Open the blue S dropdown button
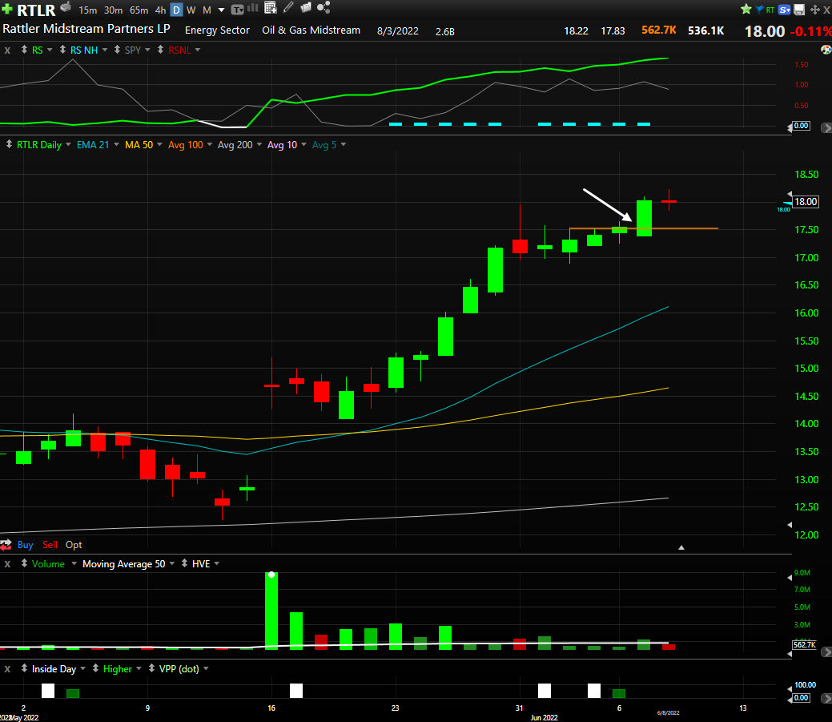 [784, 10]
